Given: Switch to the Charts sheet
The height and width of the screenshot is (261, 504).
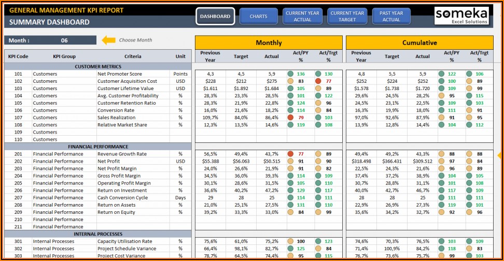Looking at the screenshot, I should click(x=258, y=17).
